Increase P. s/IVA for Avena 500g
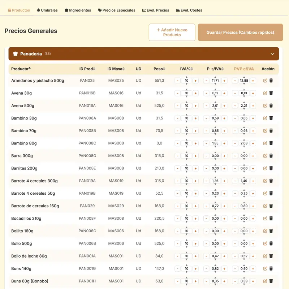 click(x=224, y=105)
